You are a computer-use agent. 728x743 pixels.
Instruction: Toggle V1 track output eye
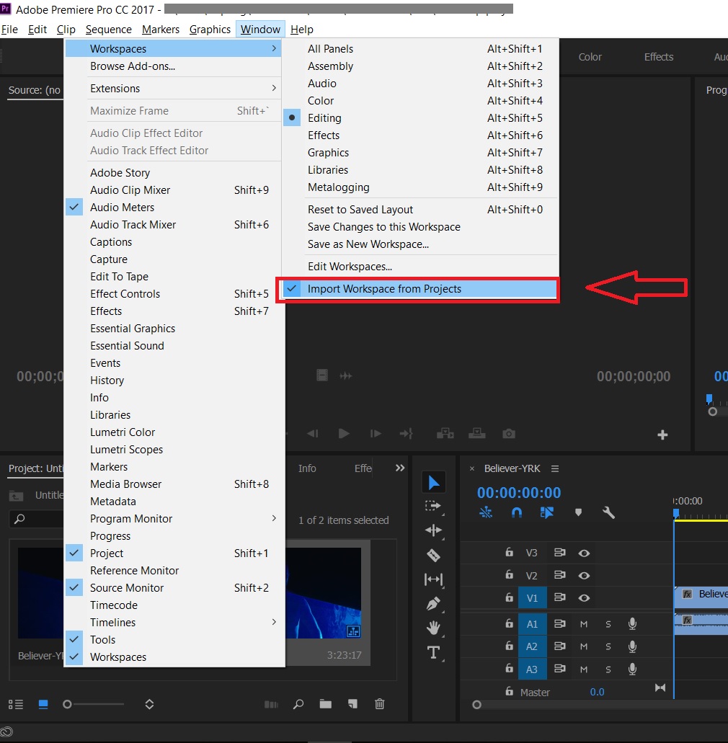tap(584, 598)
